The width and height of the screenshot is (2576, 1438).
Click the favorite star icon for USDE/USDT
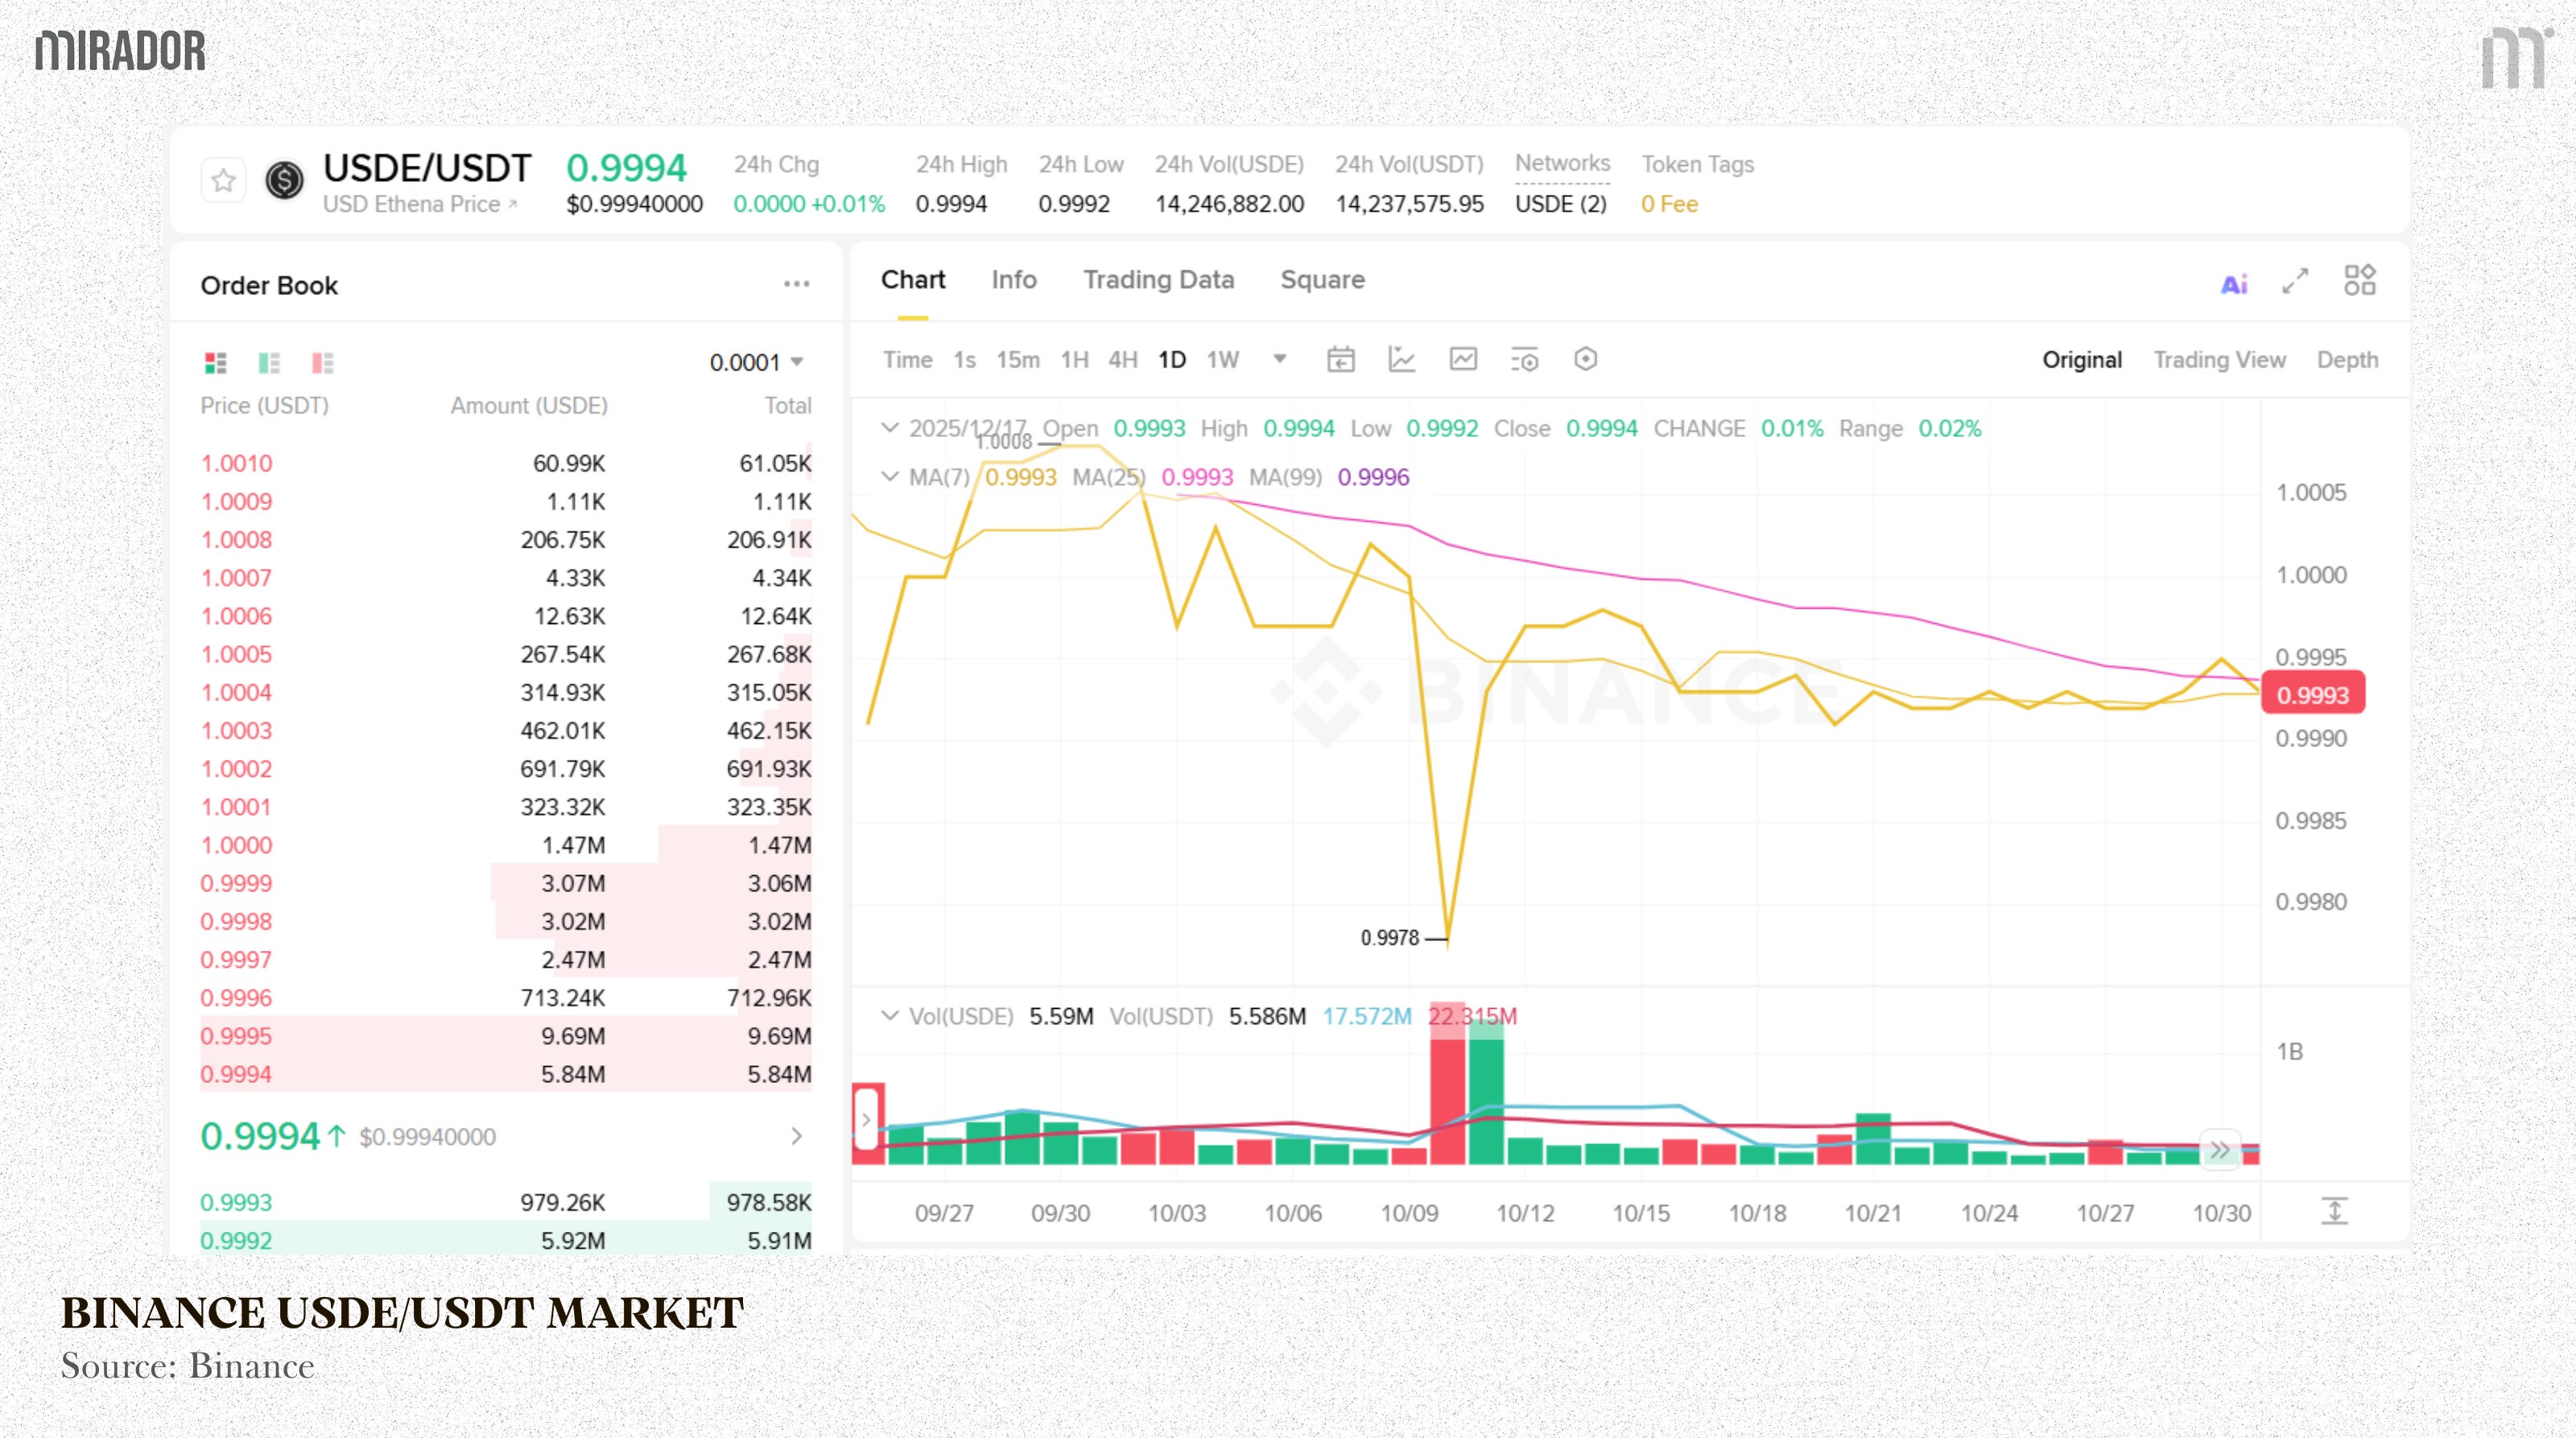click(223, 181)
